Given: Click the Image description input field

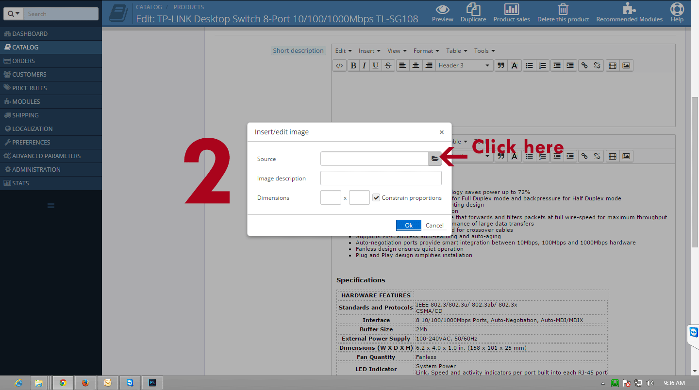Looking at the screenshot, I should [381, 178].
